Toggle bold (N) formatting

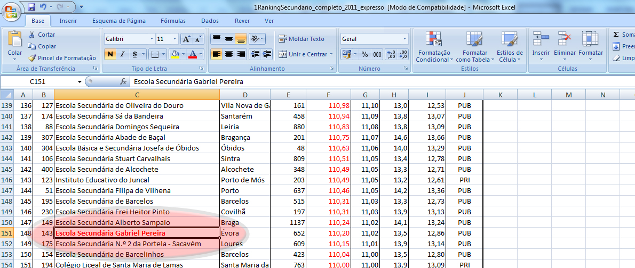coord(110,54)
